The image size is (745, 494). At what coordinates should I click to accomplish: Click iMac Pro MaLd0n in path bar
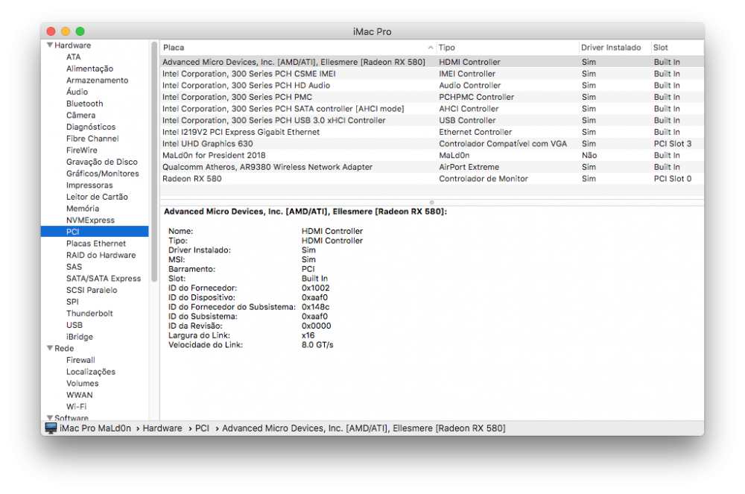[x=95, y=428]
